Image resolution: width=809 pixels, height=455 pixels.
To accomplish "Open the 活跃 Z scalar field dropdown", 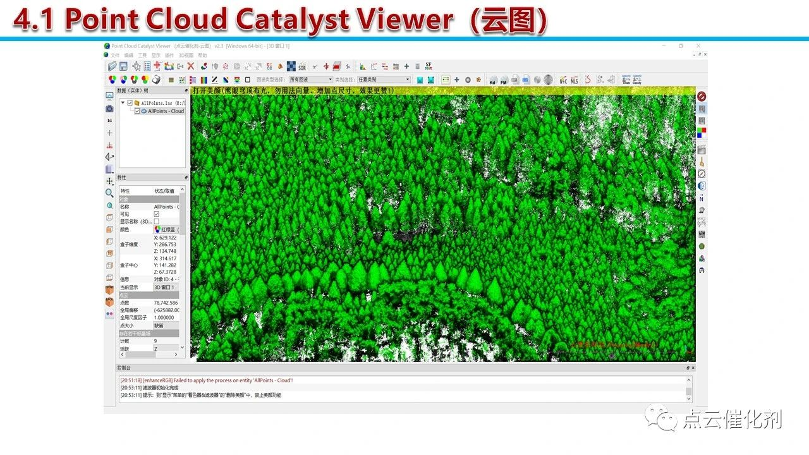I will point(167,348).
